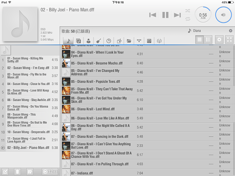Expand the library to fullscreen
Image resolution: width=235 pixels, height=176 pixels.
click(x=229, y=40)
